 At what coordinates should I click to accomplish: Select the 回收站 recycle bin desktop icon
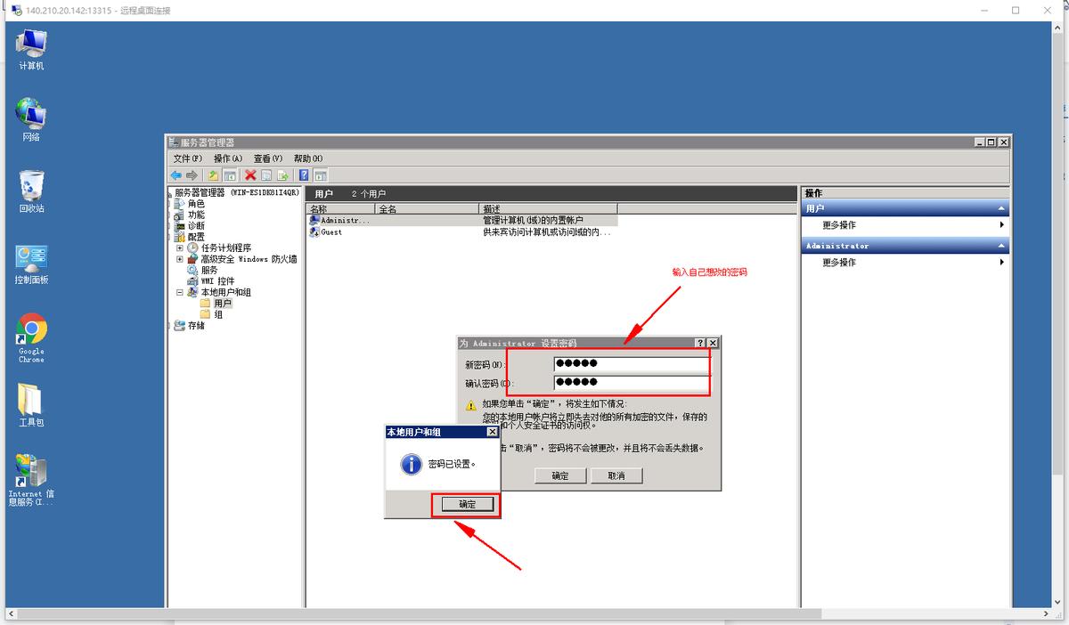[x=31, y=191]
